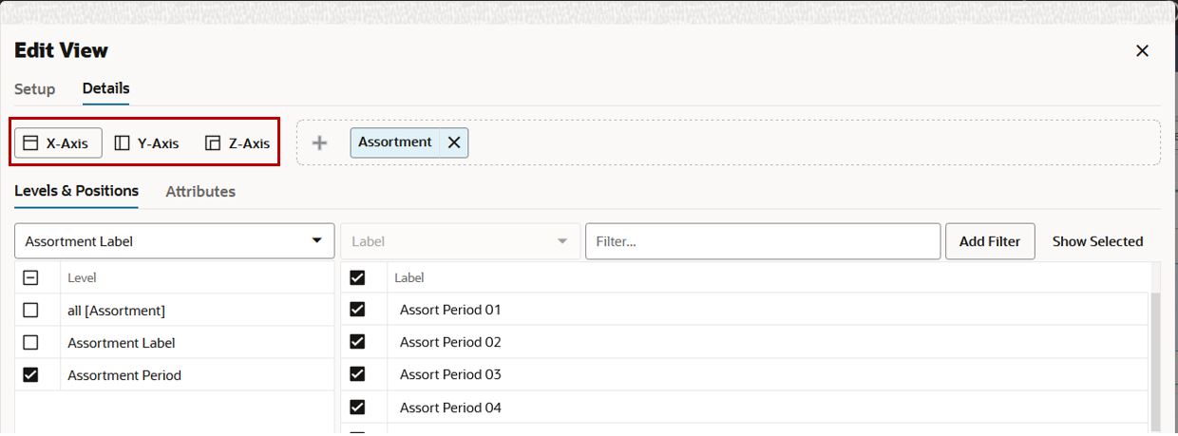The height and width of the screenshot is (436, 1178).
Task: Uncheck Assort Period 03 checkbox
Action: [x=357, y=373]
